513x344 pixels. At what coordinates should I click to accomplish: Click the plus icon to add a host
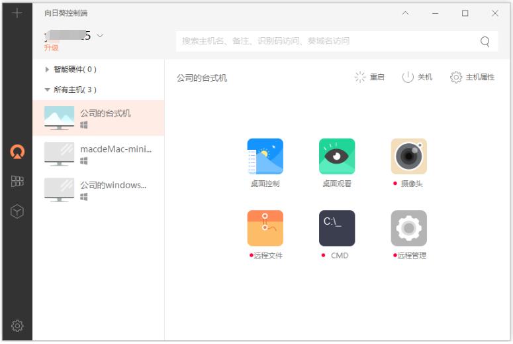click(x=17, y=13)
